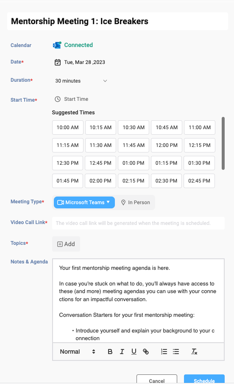The height and width of the screenshot is (385, 234).
Task: Select In Person meeting type
Action: [135, 202]
